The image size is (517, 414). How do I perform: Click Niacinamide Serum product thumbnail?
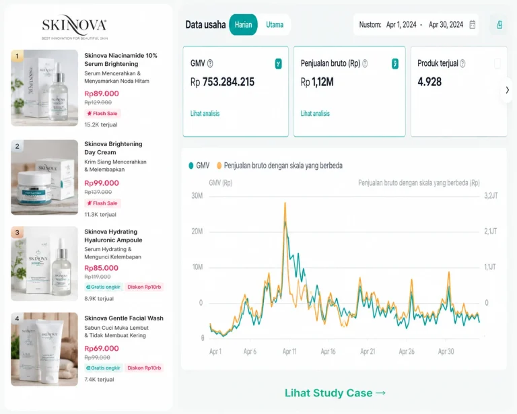[x=44, y=88]
